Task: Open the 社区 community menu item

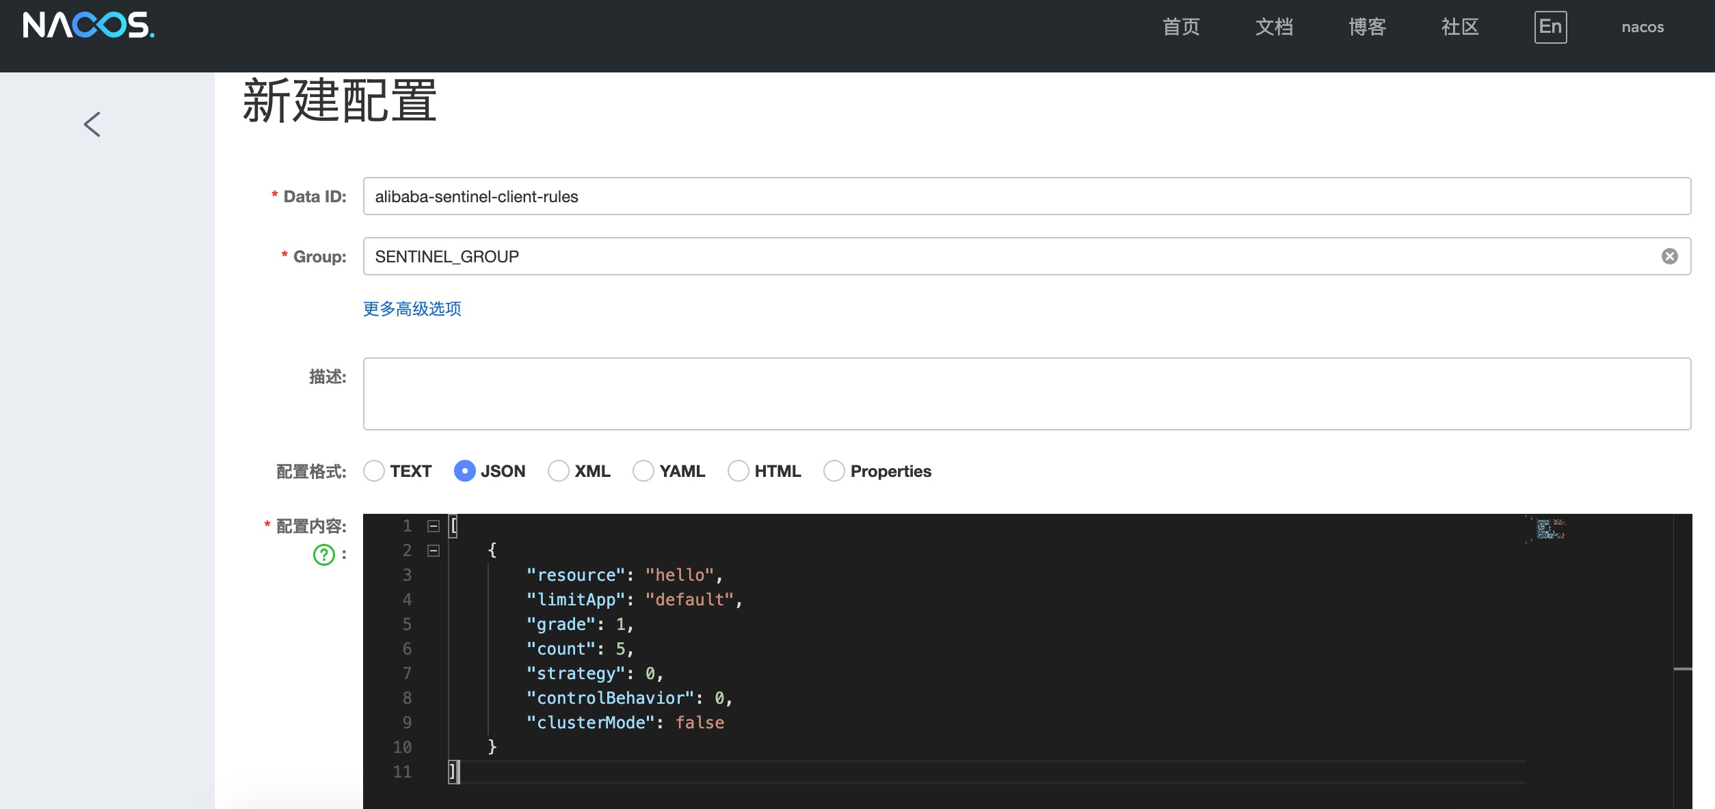Action: (1460, 27)
